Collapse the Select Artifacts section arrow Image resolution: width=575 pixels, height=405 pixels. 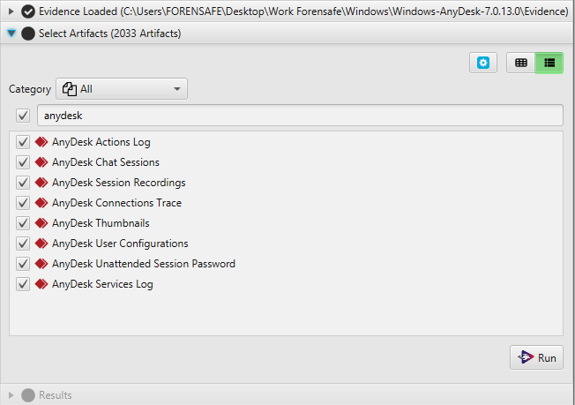[x=11, y=34]
